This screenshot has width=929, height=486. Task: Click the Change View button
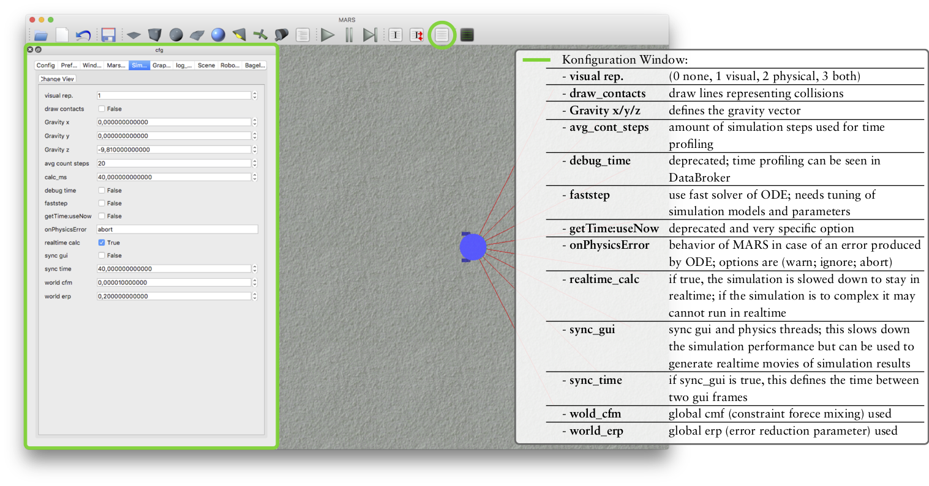point(57,79)
